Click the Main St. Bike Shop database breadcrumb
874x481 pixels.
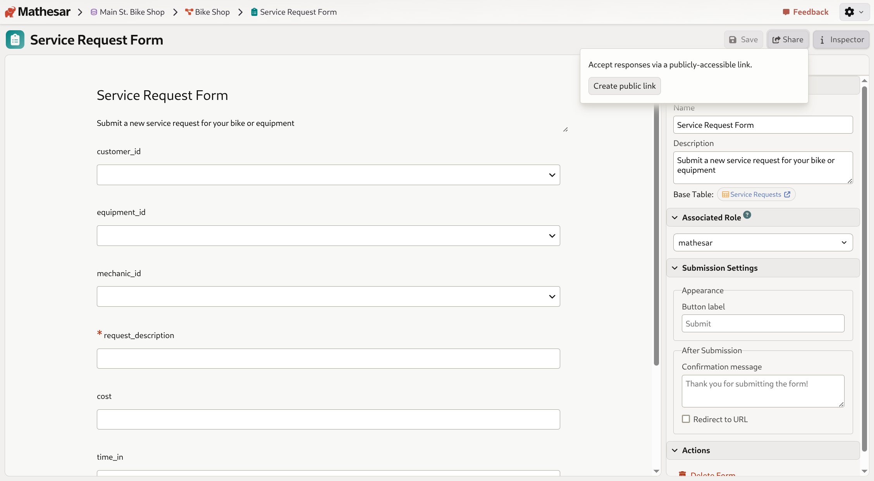pyautogui.click(x=128, y=12)
